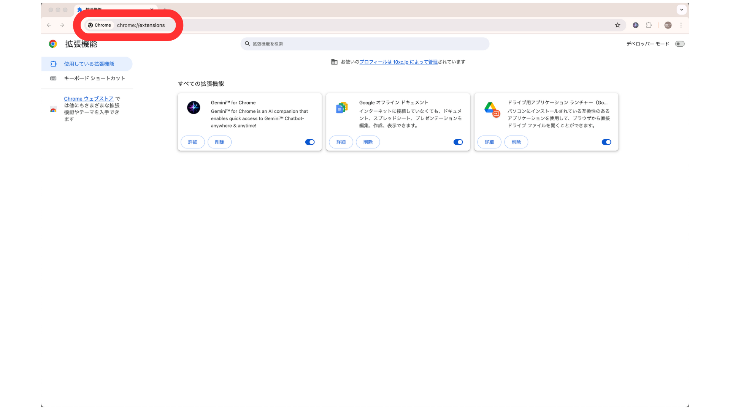This screenshot has width=730, height=410.
Task: Open the Chrome ウェブストア link
Action: (x=89, y=99)
